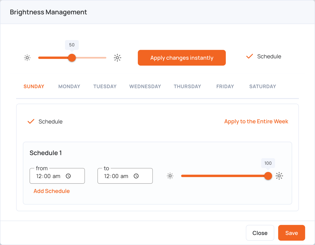The width and height of the screenshot is (315, 245).
Task: Open the time picker clock in the 'to' field
Action: 136,176
